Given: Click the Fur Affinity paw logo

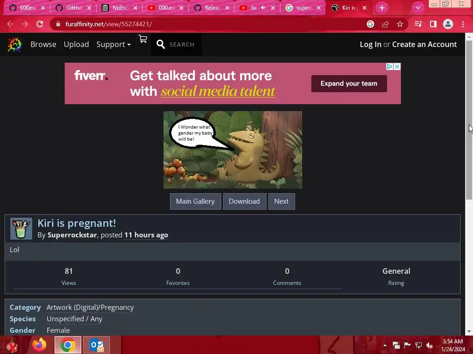Looking at the screenshot, I should coord(14,45).
